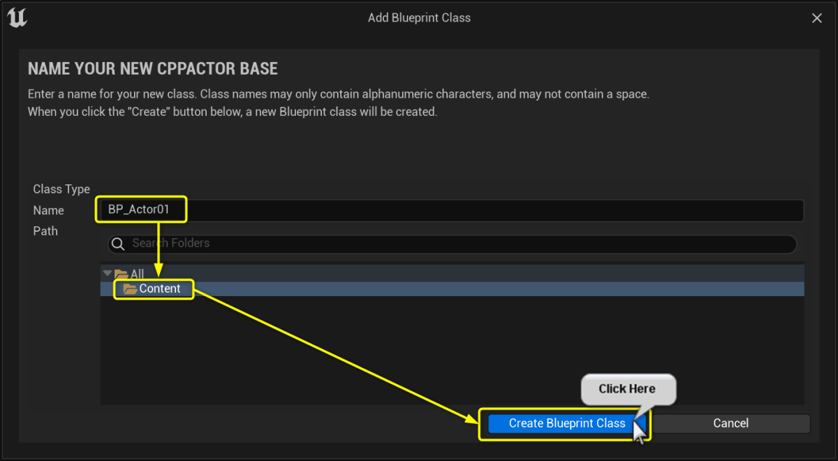Click the Path label

(x=45, y=230)
